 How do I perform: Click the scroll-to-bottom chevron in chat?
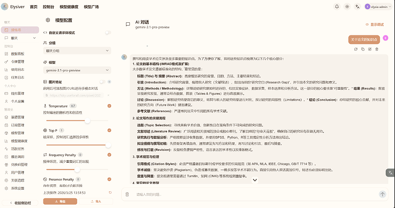click(255, 180)
